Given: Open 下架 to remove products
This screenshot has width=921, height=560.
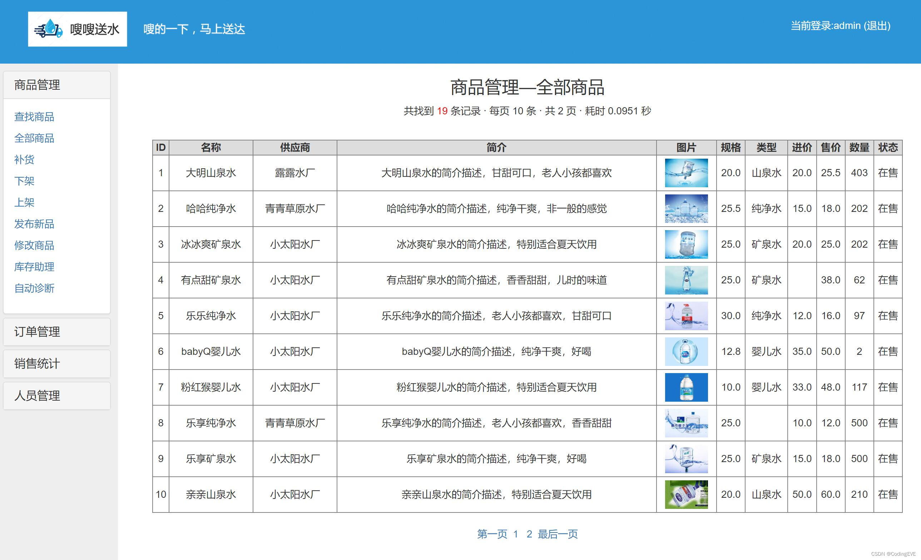Looking at the screenshot, I should [24, 181].
